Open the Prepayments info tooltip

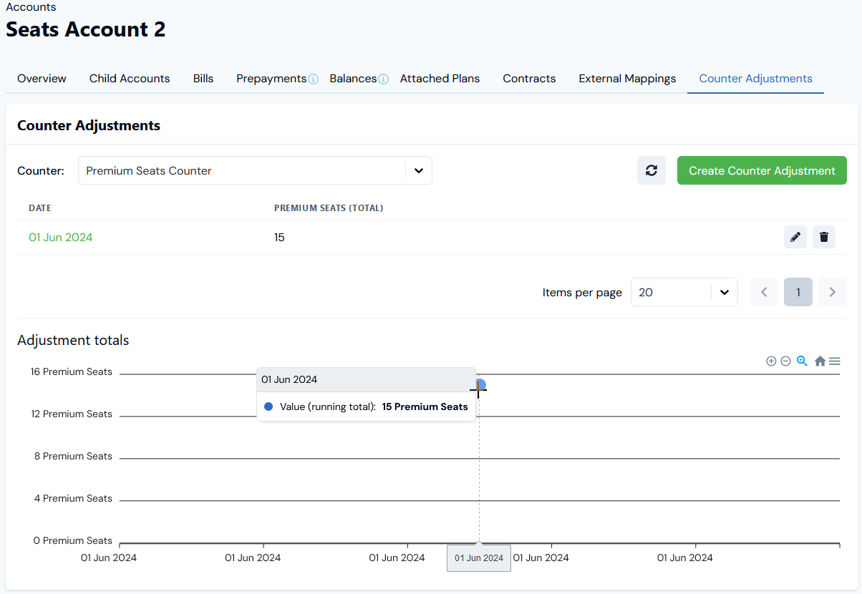(314, 79)
